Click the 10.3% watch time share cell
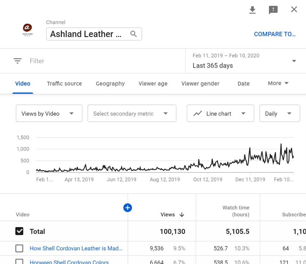 pos(242,249)
